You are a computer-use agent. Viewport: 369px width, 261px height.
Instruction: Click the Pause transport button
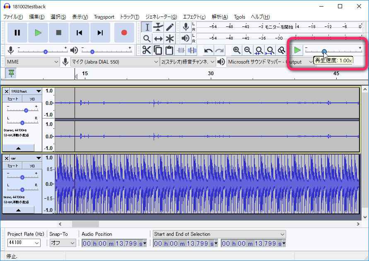pos(17,33)
